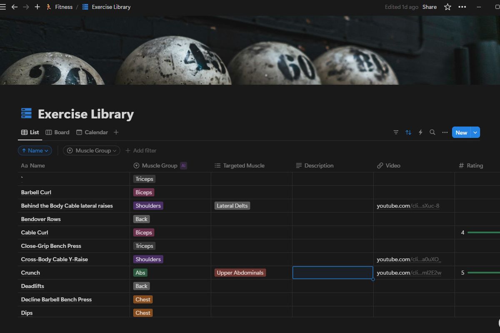The height and width of the screenshot is (333, 500).
Task: Add a new tab with plus icon
Action: 37,7
